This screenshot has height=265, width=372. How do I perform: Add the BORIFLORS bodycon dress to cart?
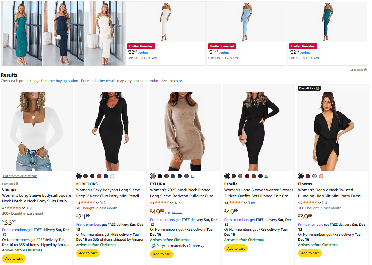pos(88,253)
